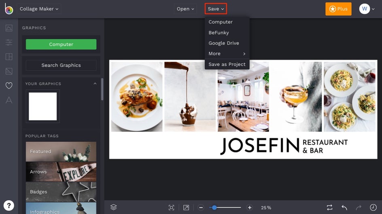Click the zoom slider handle
This screenshot has width=382, height=214.
(x=214, y=208)
